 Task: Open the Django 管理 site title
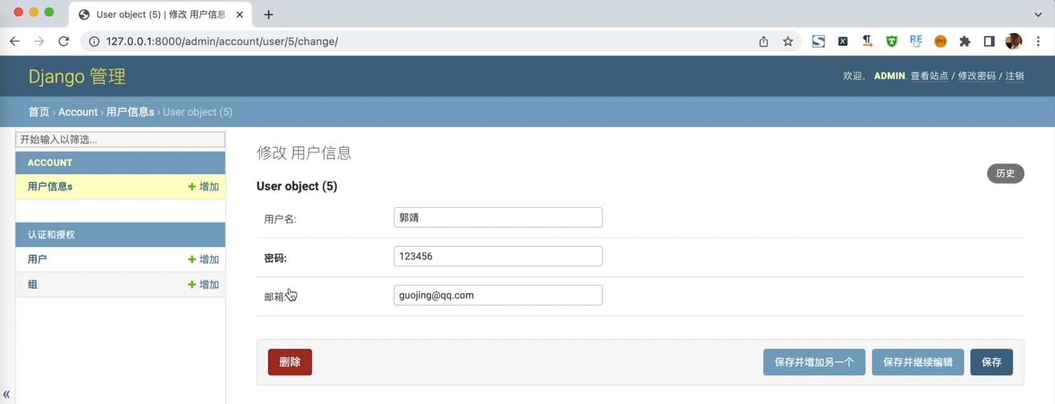77,76
